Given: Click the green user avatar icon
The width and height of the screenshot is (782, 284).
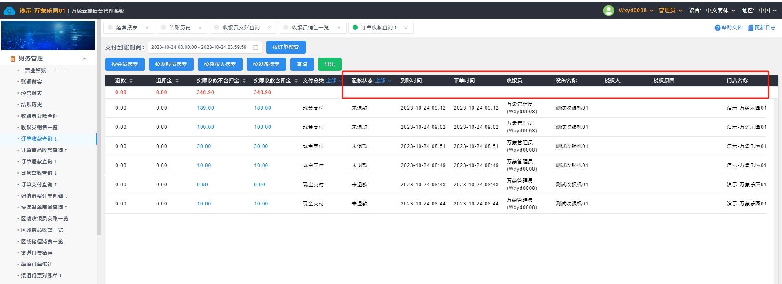Looking at the screenshot, I should pos(608,11).
